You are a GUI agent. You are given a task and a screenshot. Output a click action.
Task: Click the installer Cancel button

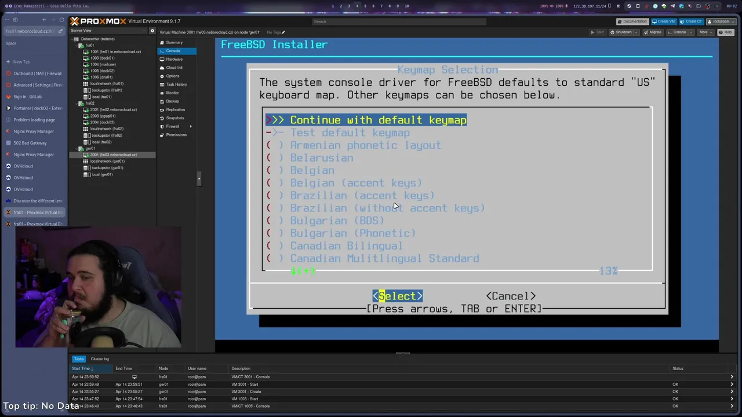tap(511, 296)
